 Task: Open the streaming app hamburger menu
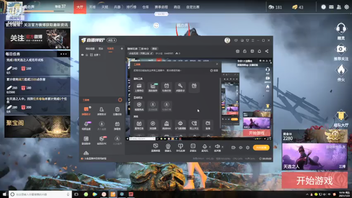point(253,40)
